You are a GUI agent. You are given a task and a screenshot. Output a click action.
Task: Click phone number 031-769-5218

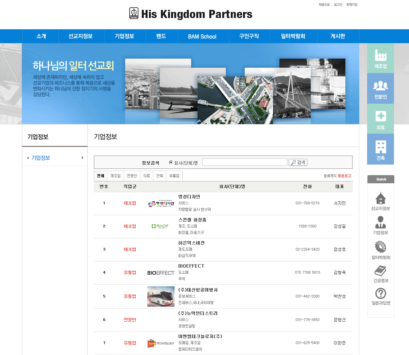(x=307, y=203)
